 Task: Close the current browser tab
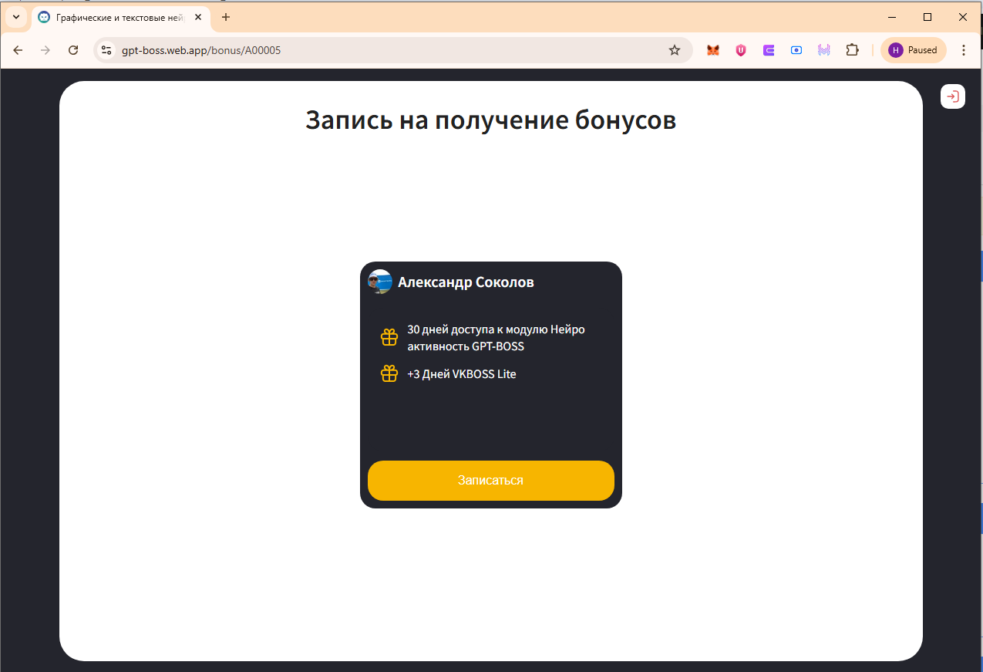click(x=198, y=17)
